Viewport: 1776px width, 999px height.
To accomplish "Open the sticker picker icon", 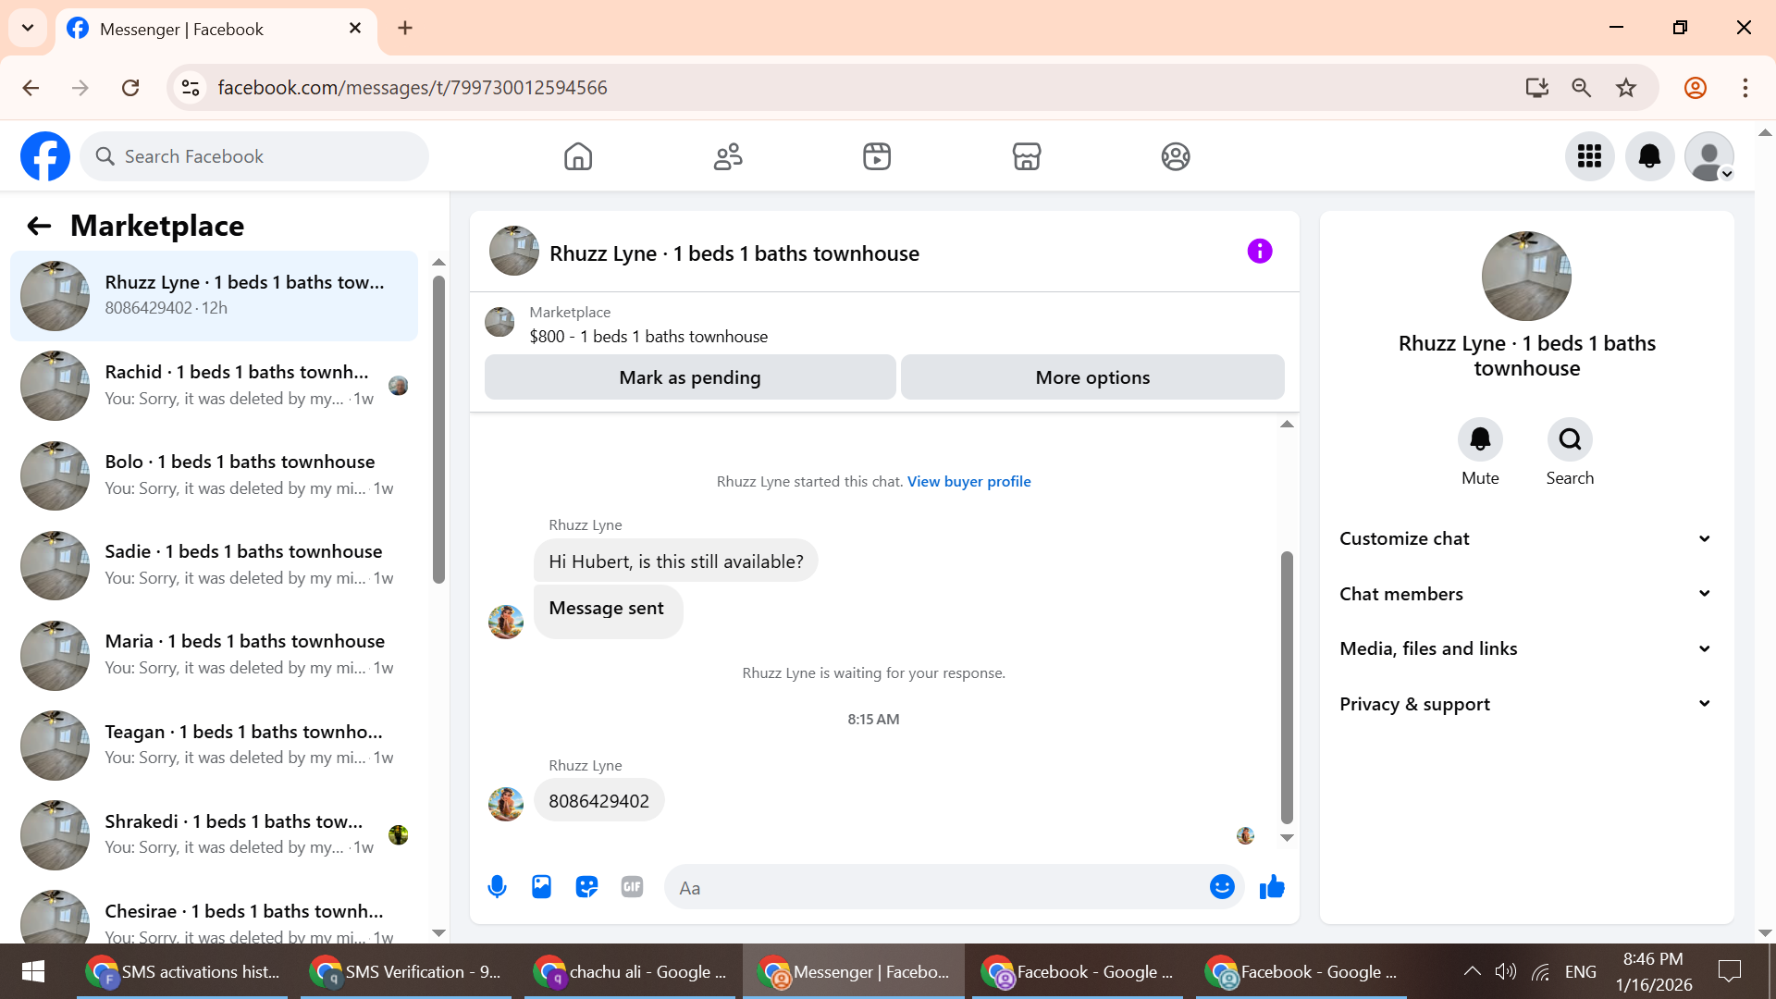I will point(586,887).
